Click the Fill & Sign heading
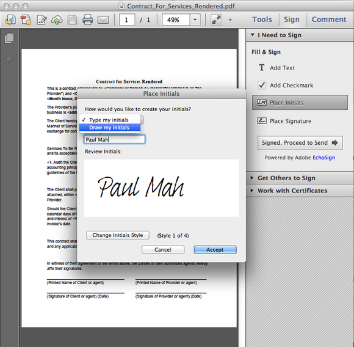This screenshot has height=347, width=354. [266, 52]
